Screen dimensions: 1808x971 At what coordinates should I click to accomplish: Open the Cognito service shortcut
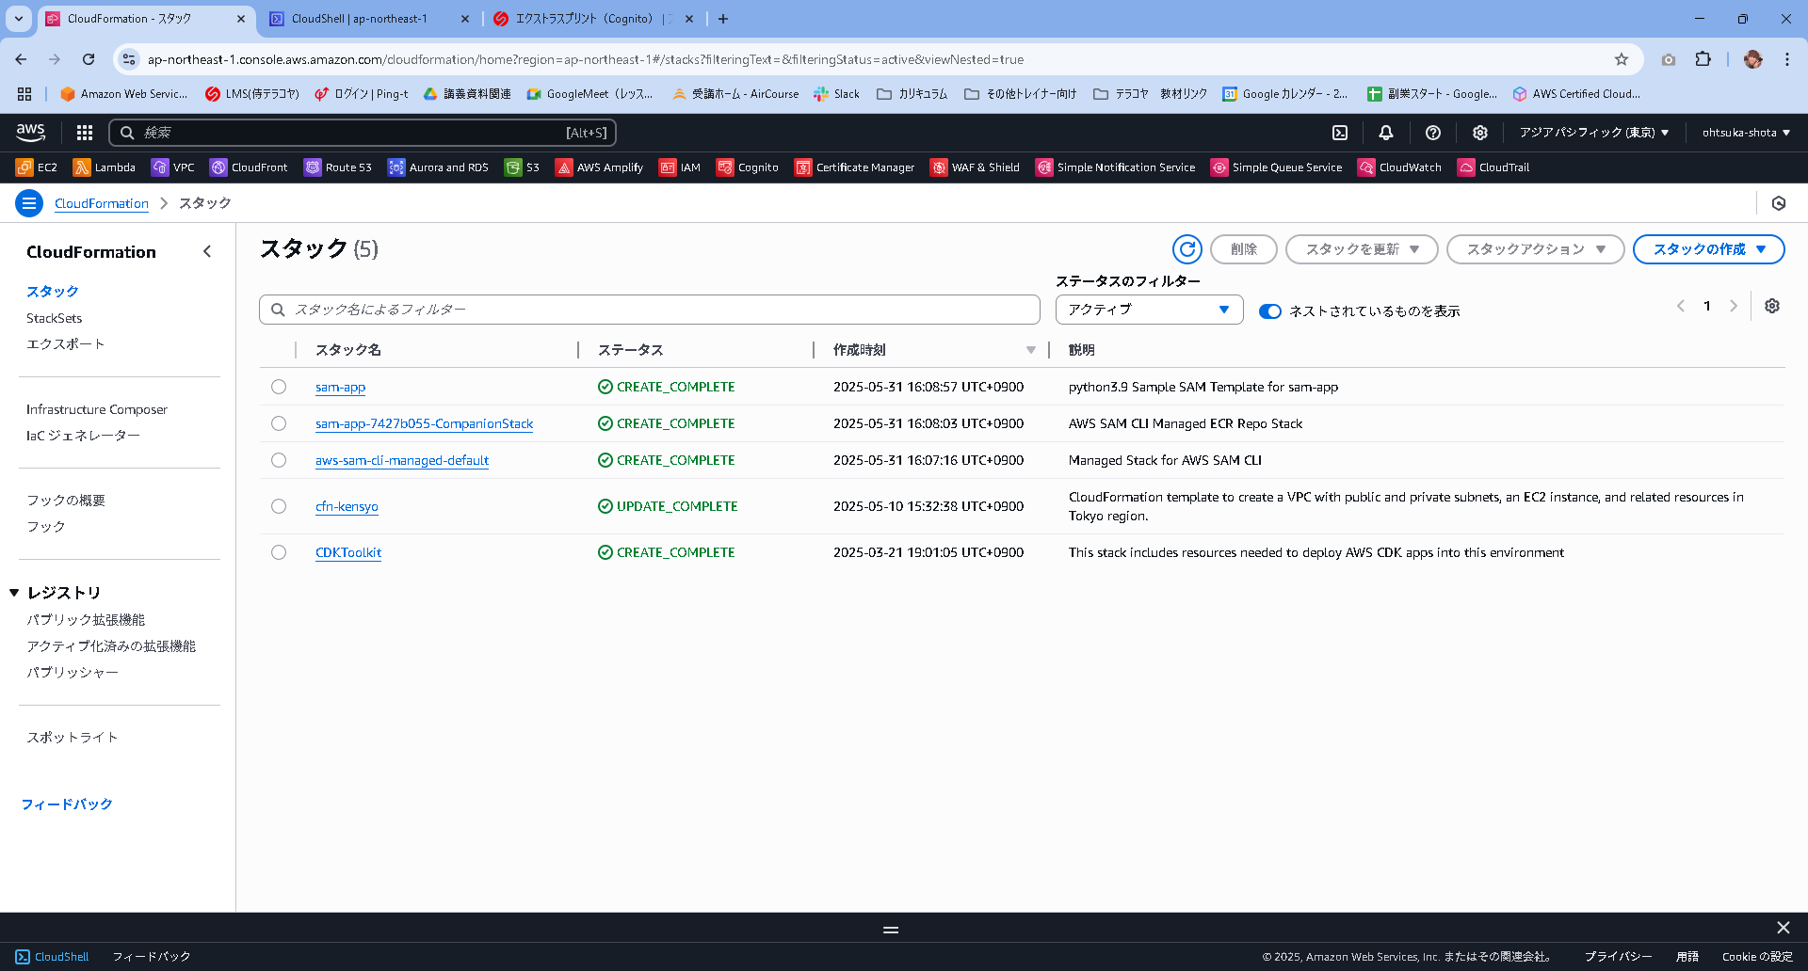748,167
